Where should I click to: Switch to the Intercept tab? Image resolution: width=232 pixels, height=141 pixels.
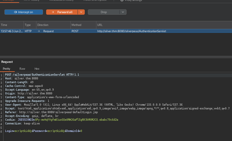tap(8, 1)
